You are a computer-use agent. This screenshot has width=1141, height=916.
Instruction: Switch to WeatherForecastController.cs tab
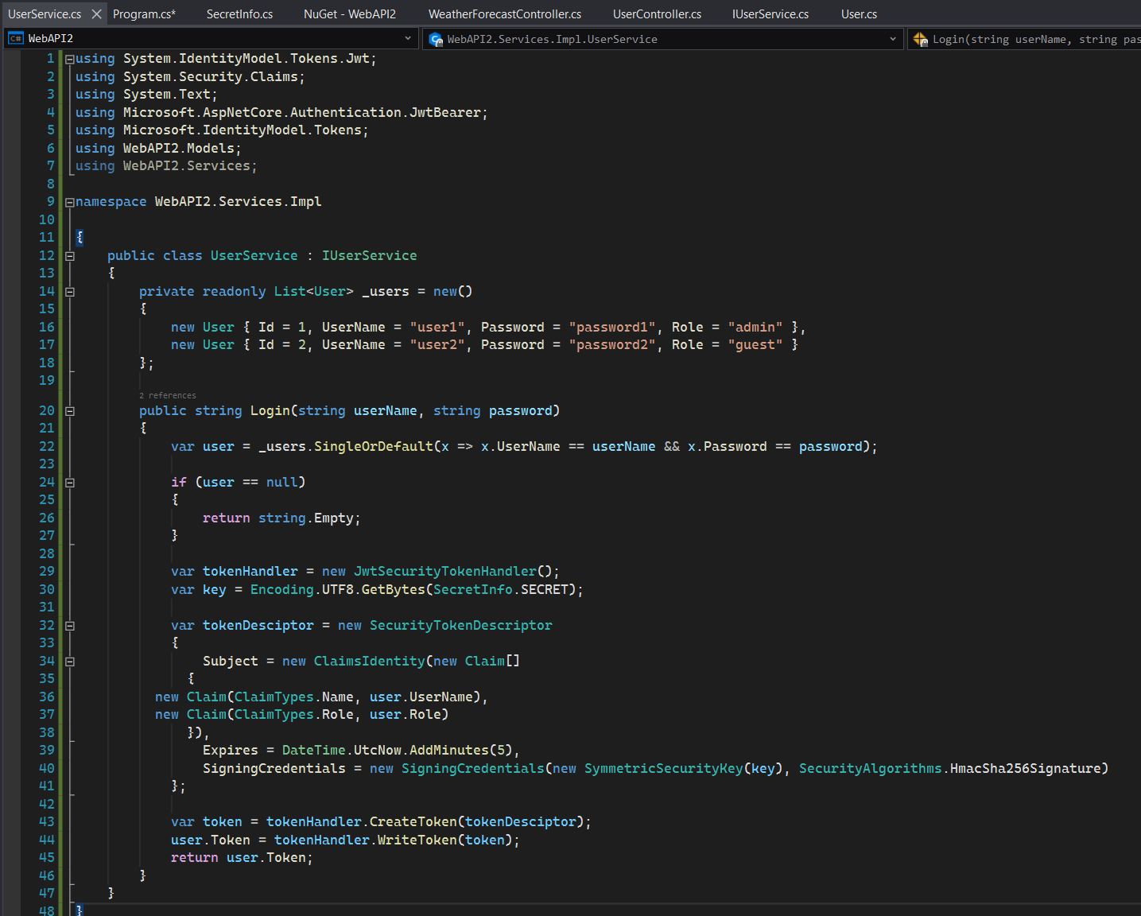tap(505, 14)
